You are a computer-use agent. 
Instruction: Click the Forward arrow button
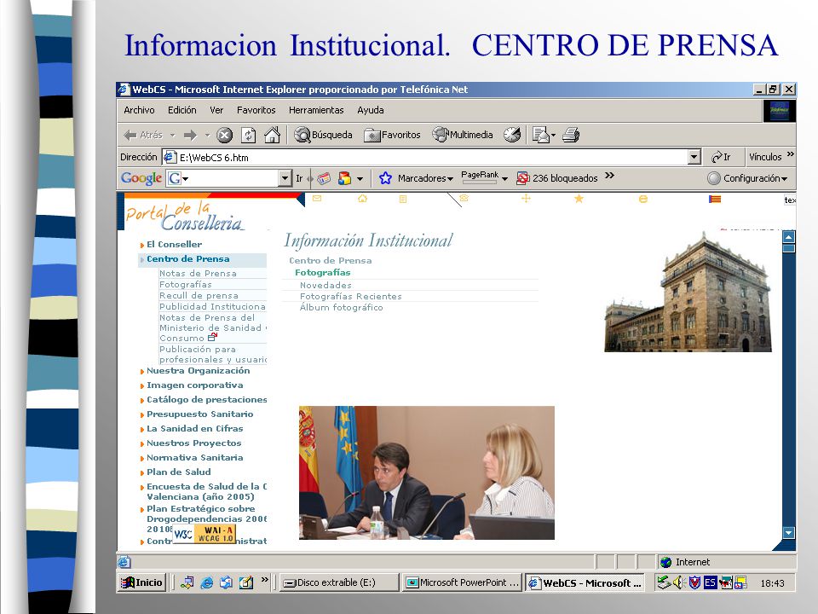(x=190, y=136)
